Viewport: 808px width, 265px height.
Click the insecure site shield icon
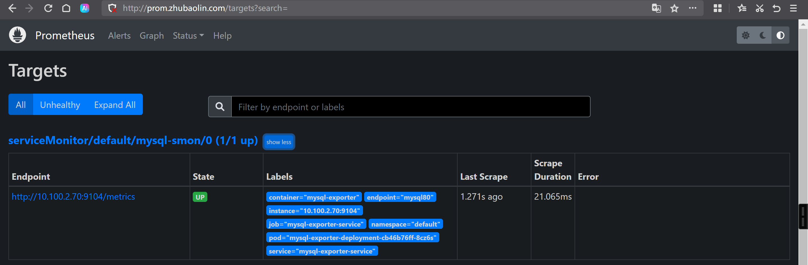coord(112,8)
